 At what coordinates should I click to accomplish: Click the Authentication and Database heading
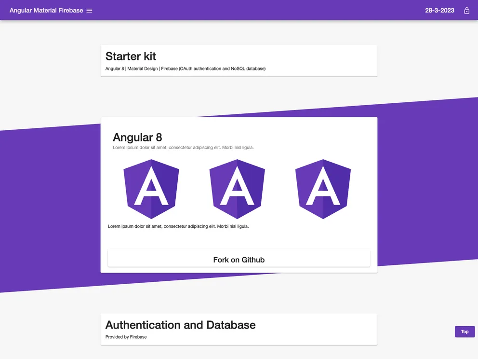(x=180, y=325)
